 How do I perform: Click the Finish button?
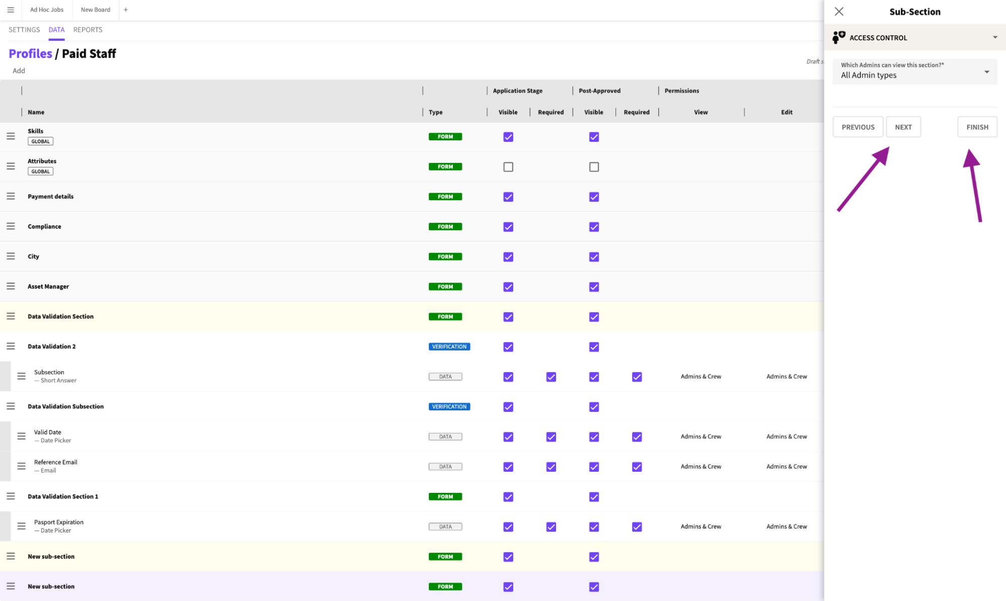(977, 127)
